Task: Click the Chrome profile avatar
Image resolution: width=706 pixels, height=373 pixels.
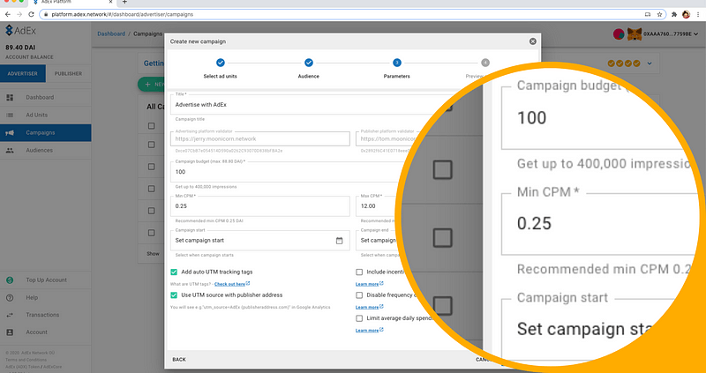Action: pos(686,14)
